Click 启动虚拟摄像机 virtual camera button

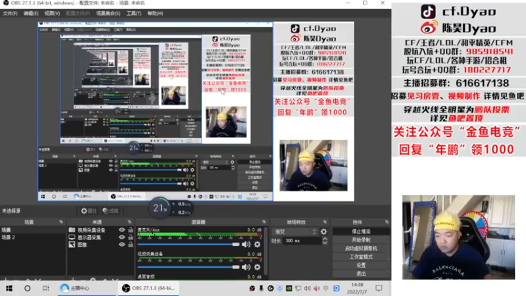click(x=361, y=249)
